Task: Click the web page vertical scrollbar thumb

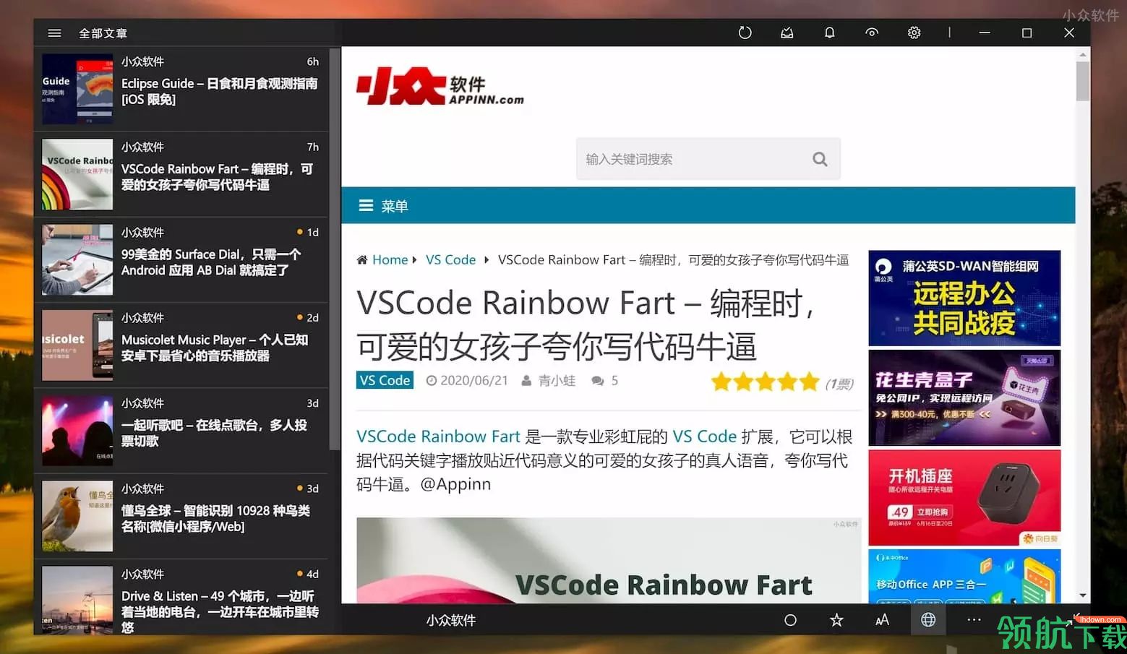Action: pyautogui.click(x=1082, y=81)
